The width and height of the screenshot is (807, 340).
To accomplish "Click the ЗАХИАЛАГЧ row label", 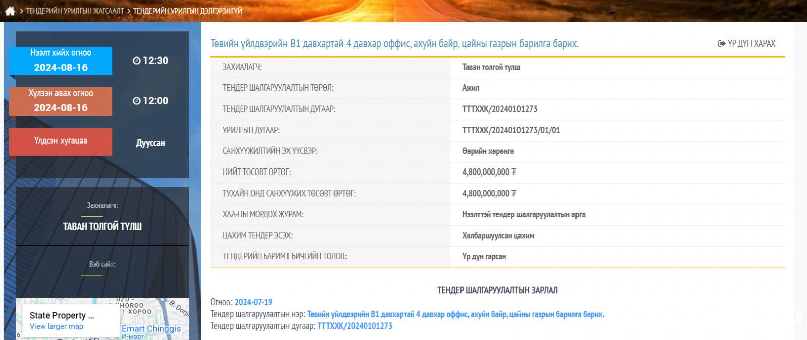I will pos(242,67).
